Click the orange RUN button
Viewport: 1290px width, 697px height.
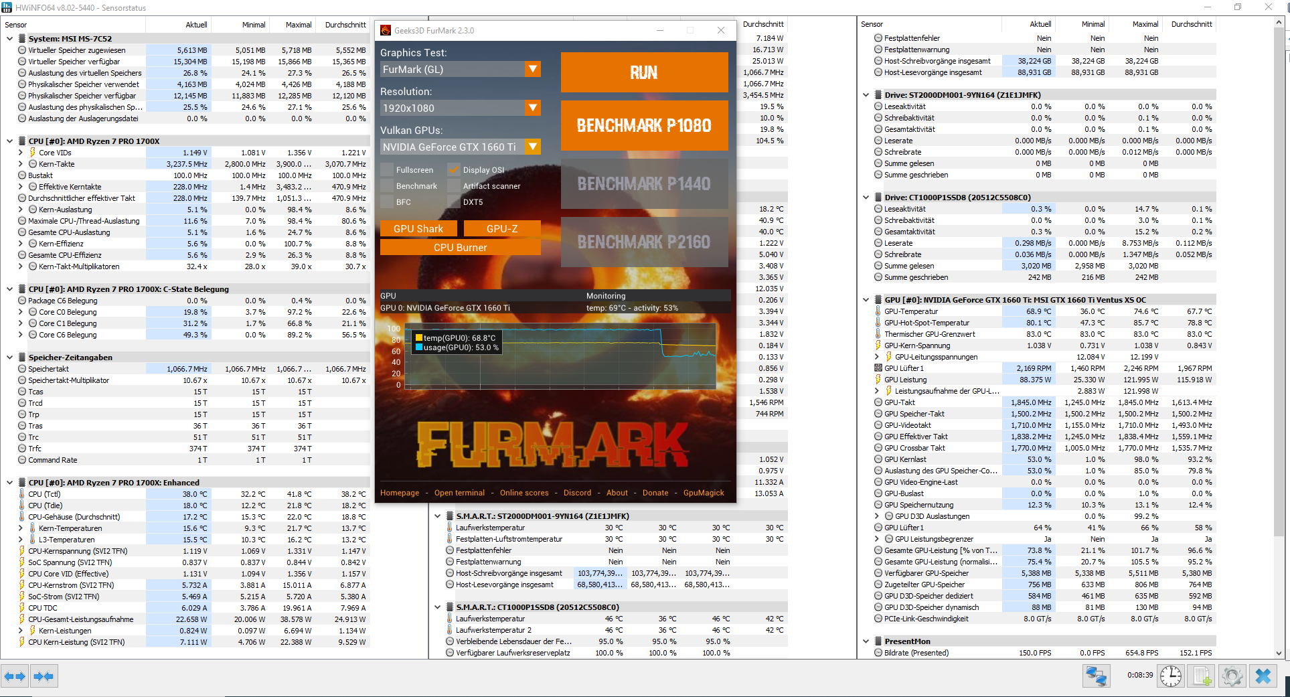(x=644, y=72)
